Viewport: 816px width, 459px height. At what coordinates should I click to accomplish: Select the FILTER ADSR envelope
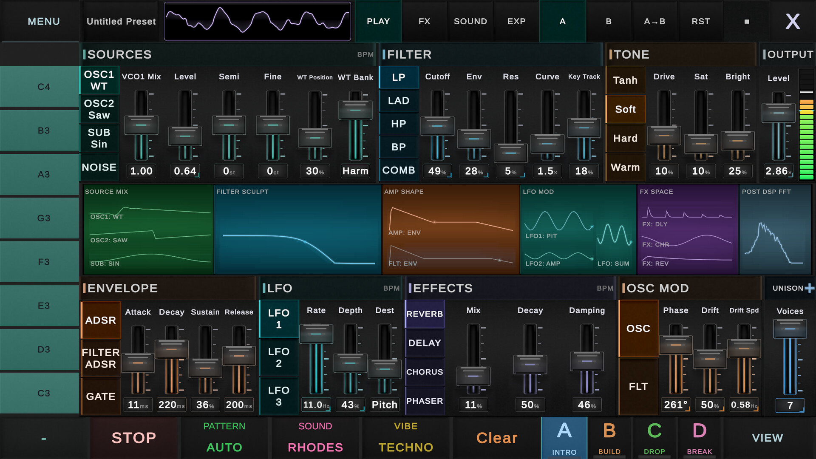[101, 358]
